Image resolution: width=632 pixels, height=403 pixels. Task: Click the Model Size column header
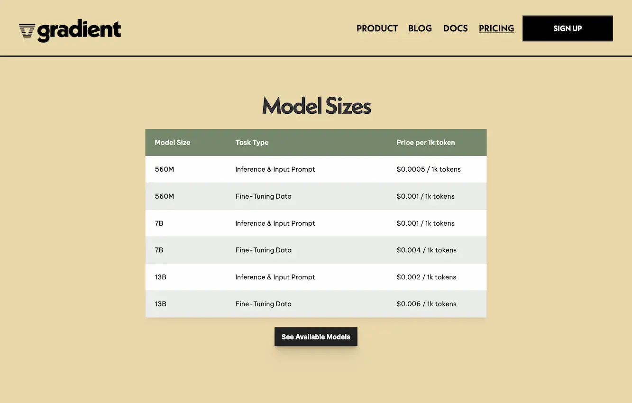tap(173, 142)
